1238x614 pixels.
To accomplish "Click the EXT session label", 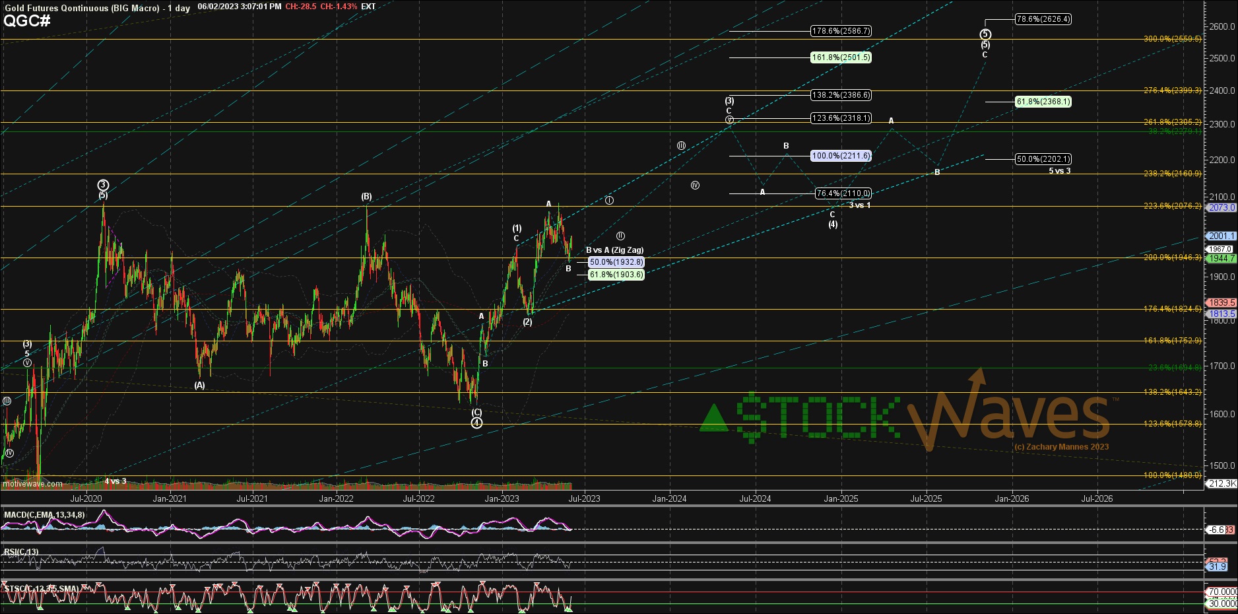I will [368, 7].
